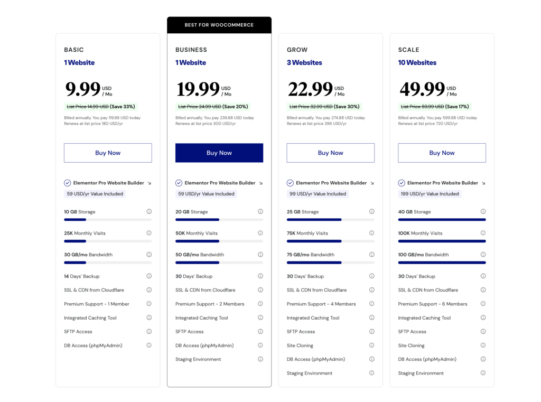The image size is (541, 402).
Task: Select the Grow plan heading
Action: (297, 50)
